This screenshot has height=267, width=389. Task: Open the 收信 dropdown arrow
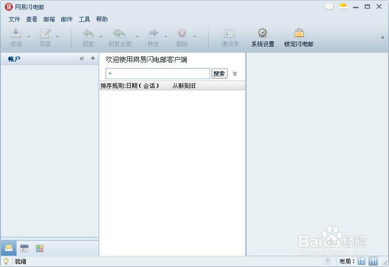[29, 37]
